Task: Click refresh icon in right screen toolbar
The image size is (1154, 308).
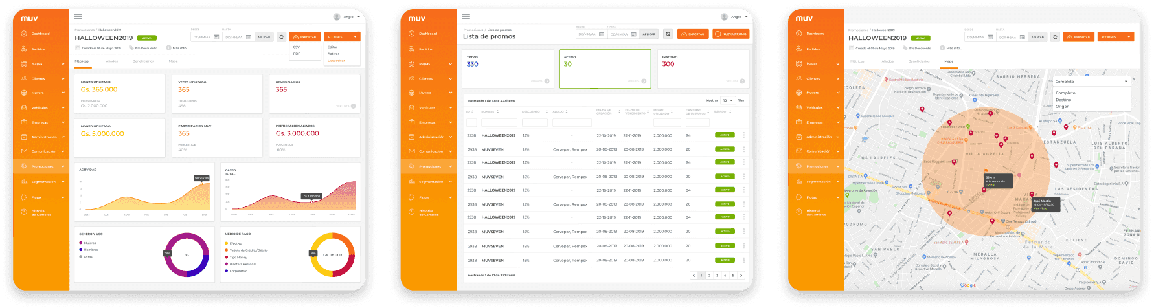Action: [x=1055, y=37]
